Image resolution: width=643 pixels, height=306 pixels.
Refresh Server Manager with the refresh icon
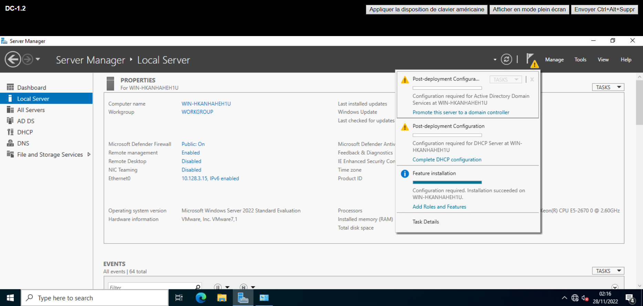tap(506, 59)
